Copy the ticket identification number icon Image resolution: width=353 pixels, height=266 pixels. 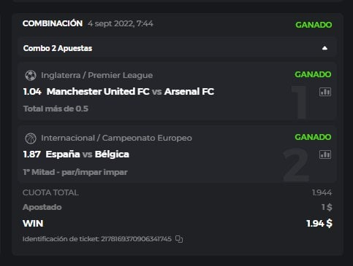coord(179,239)
